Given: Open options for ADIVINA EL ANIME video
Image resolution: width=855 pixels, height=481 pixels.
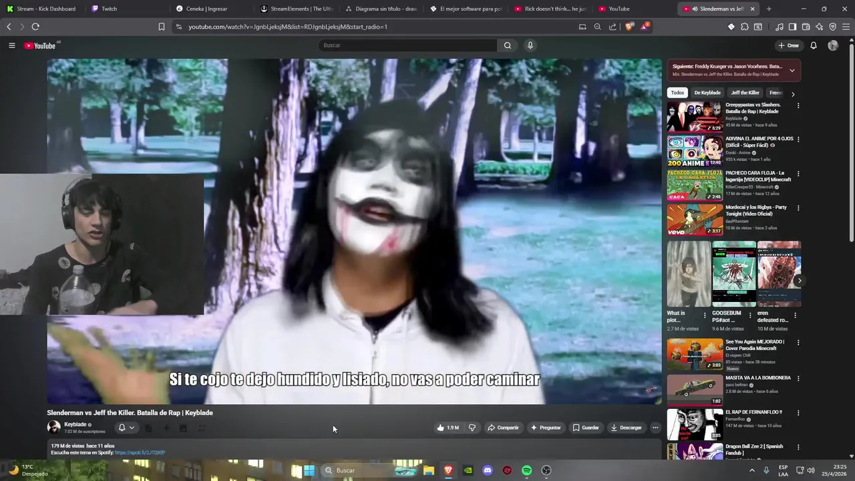Looking at the screenshot, I should (798, 140).
